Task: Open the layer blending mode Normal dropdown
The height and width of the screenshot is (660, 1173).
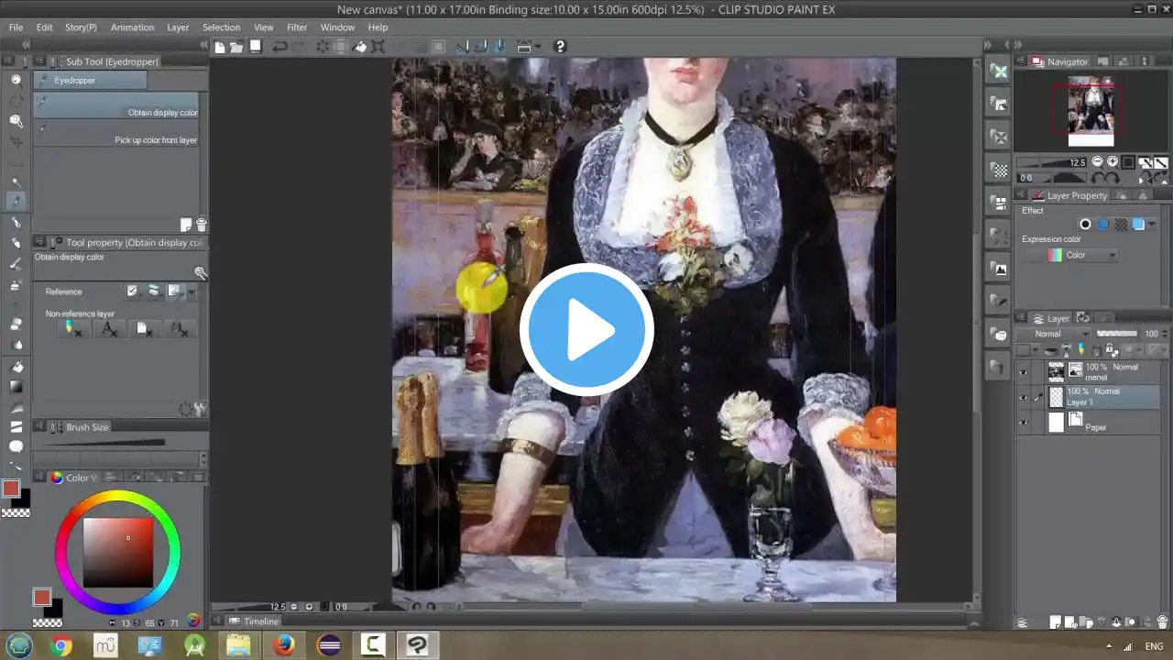Action: click(1055, 334)
